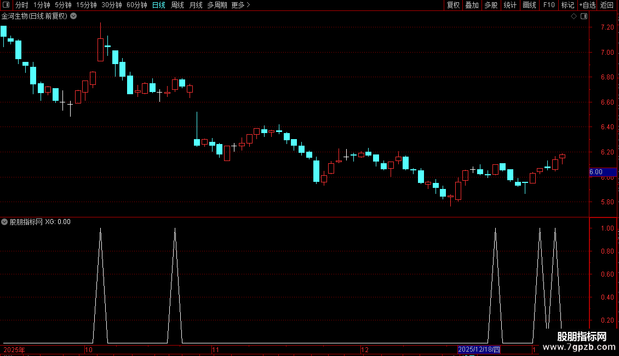Image resolution: width=619 pixels, height=356 pixels.
Task: Toggle the right side panel icon
Action: point(584,16)
